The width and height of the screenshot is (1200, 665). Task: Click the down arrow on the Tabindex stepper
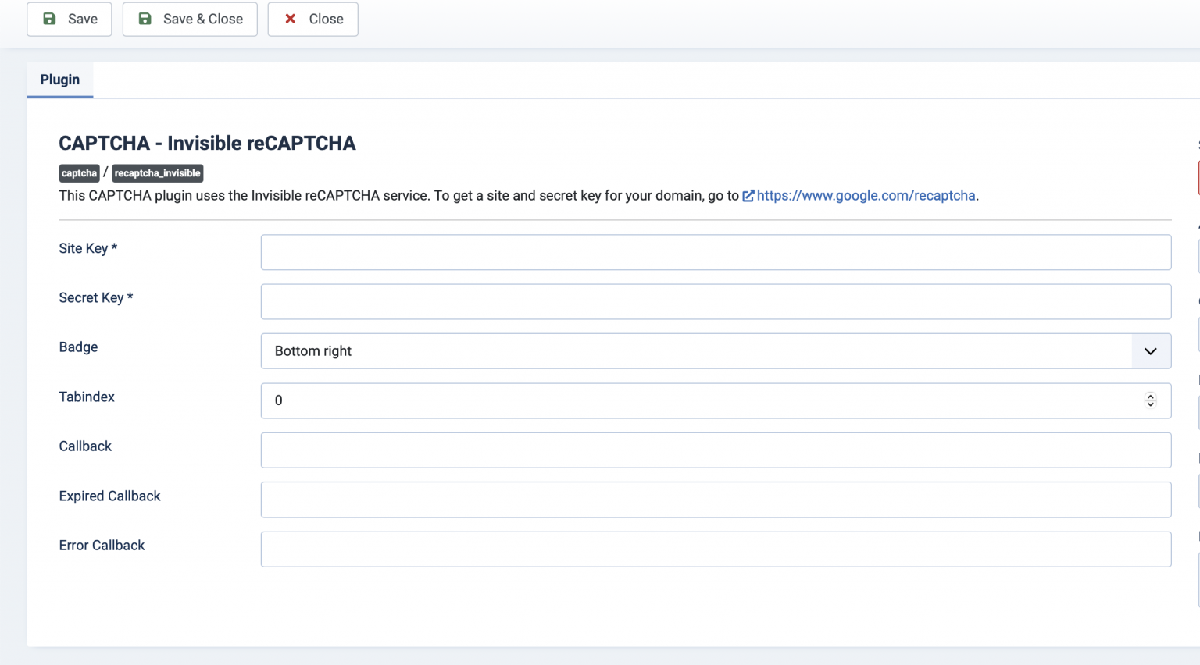click(1150, 404)
